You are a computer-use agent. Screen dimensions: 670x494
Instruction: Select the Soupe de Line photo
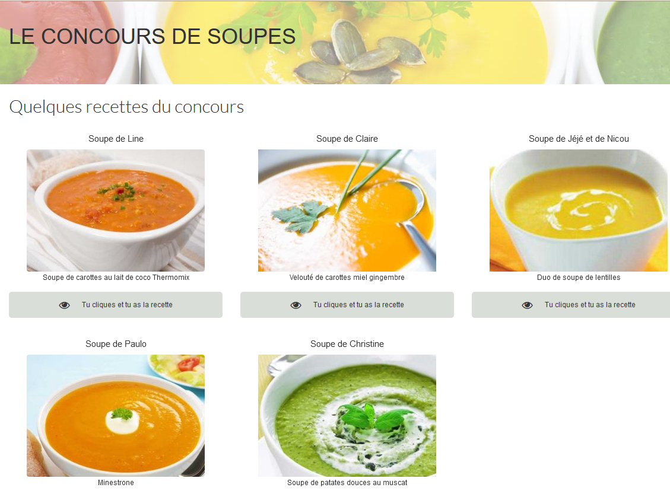116,211
